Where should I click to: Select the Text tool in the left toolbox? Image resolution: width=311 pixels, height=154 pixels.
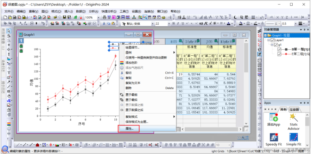(9, 73)
